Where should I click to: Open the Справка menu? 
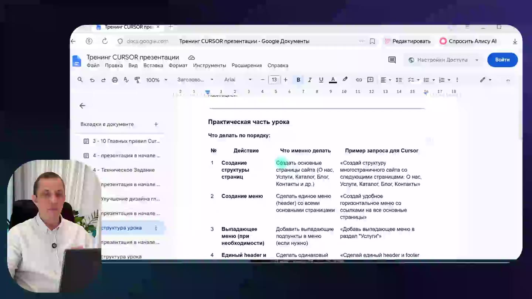[278, 65]
